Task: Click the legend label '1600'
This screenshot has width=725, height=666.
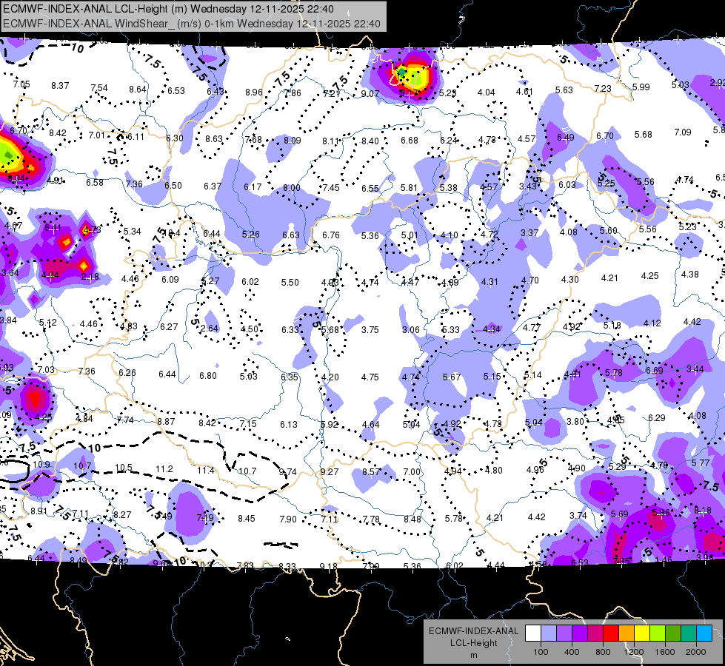Action: pyautogui.click(x=665, y=652)
